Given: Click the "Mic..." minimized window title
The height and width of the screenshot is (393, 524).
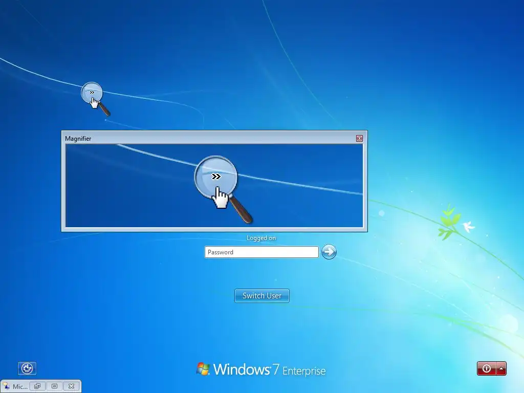Looking at the screenshot, I should pyautogui.click(x=20, y=387).
